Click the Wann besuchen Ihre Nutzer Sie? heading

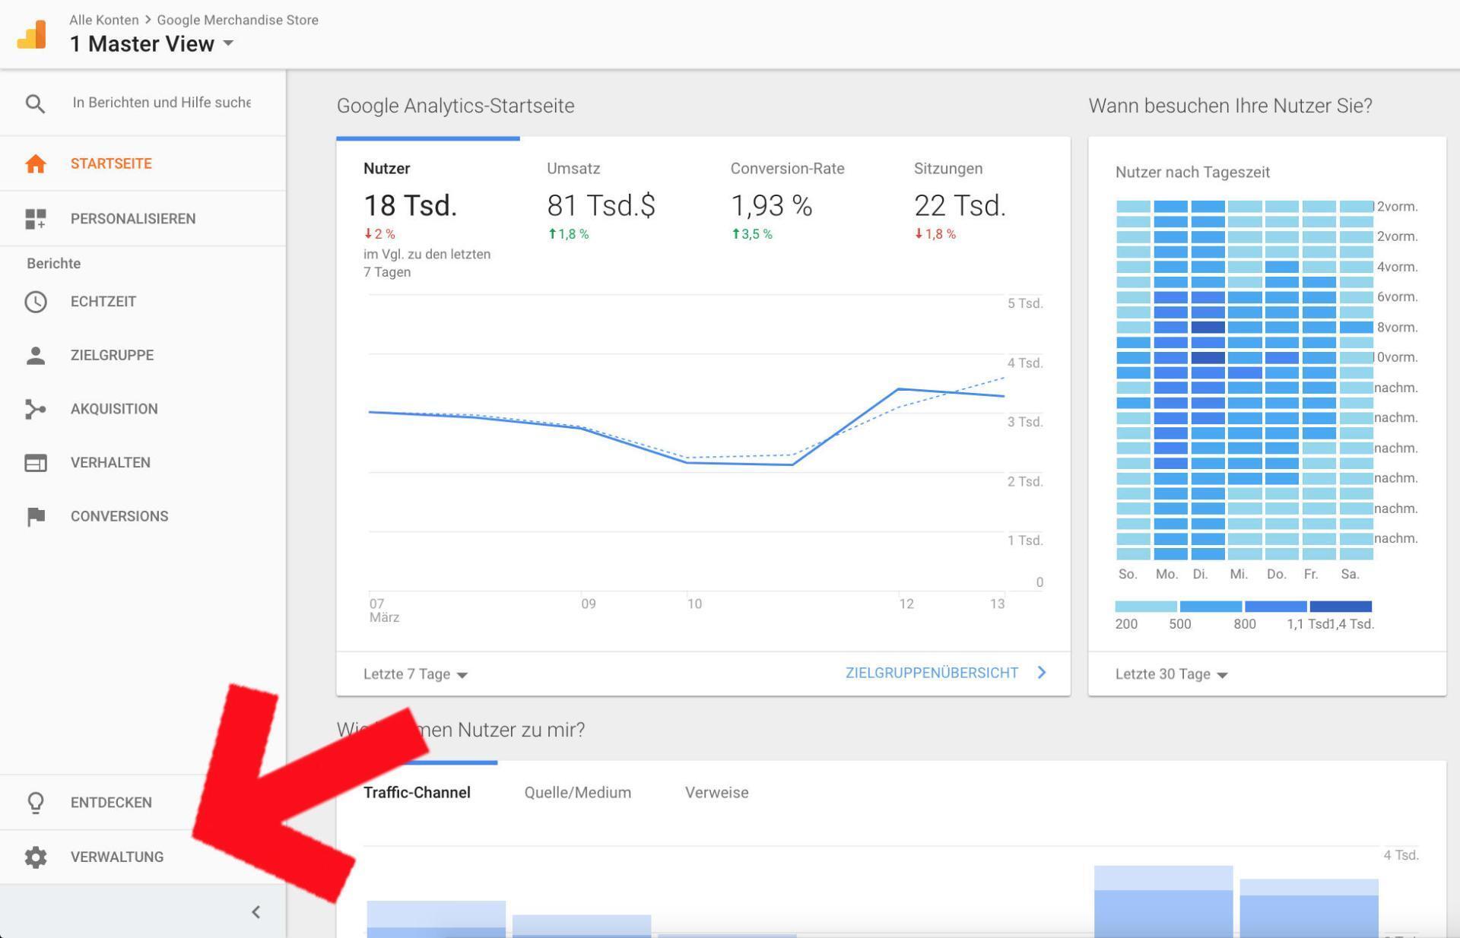[1230, 106]
